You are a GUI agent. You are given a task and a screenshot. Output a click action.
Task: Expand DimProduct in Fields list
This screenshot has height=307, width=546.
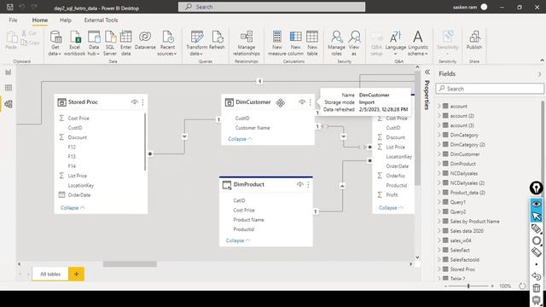(x=439, y=164)
